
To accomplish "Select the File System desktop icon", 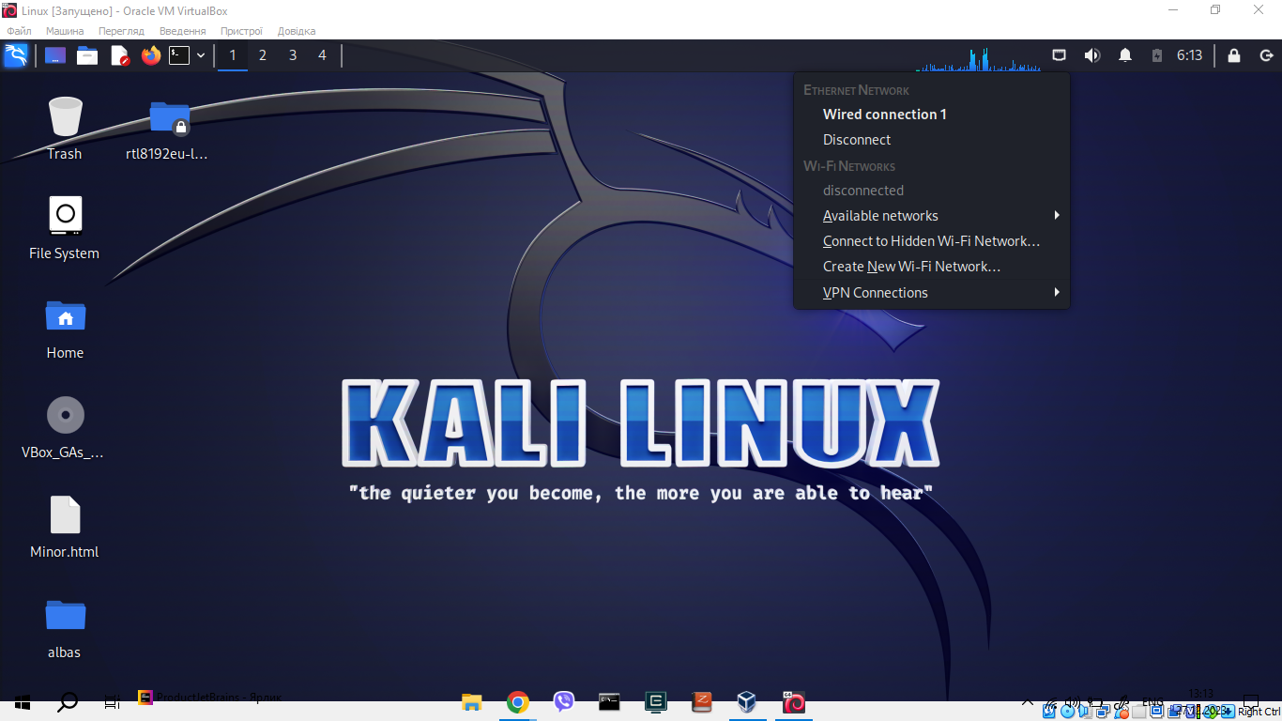I will tap(65, 228).
